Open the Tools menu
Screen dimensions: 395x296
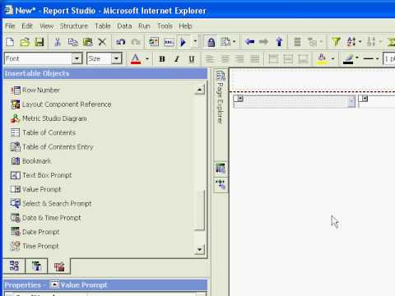(165, 26)
